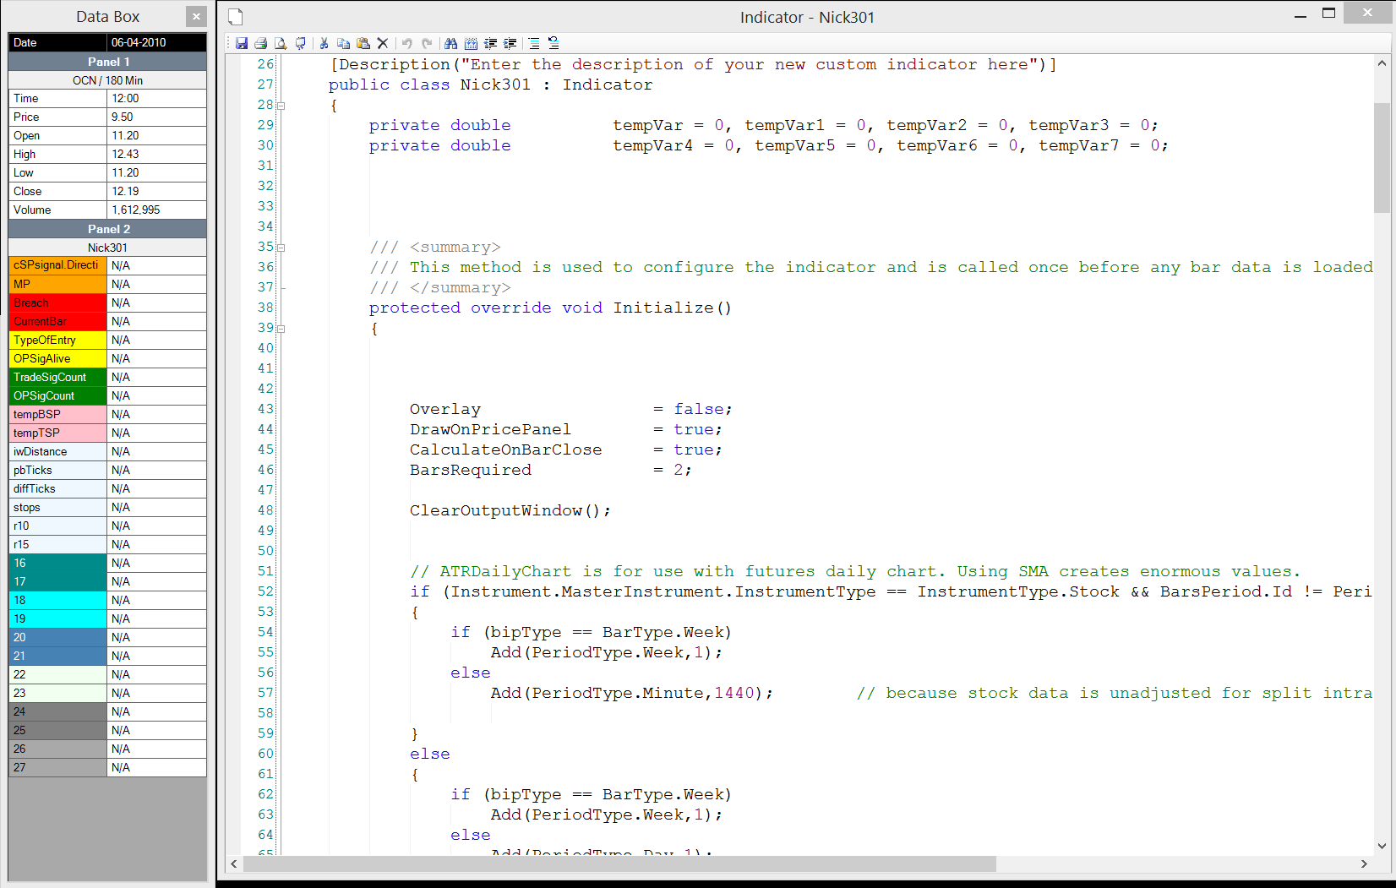The width and height of the screenshot is (1396, 888).
Task: Select the yellow TypeOfEntry label
Action: click(x=57, y=340)
